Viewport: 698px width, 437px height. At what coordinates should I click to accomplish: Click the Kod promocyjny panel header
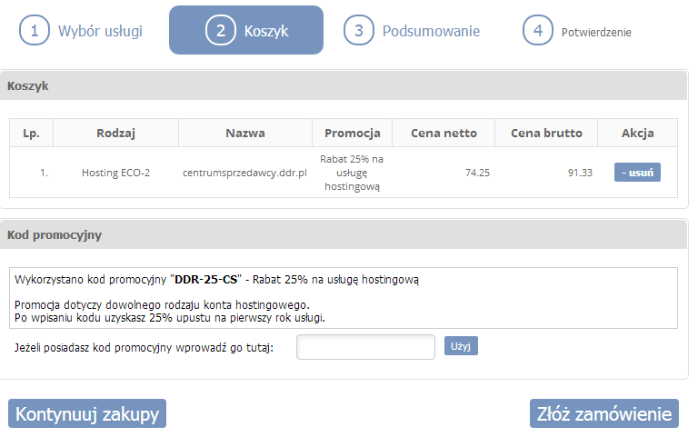pyautogui.click(x=55, y=235)
